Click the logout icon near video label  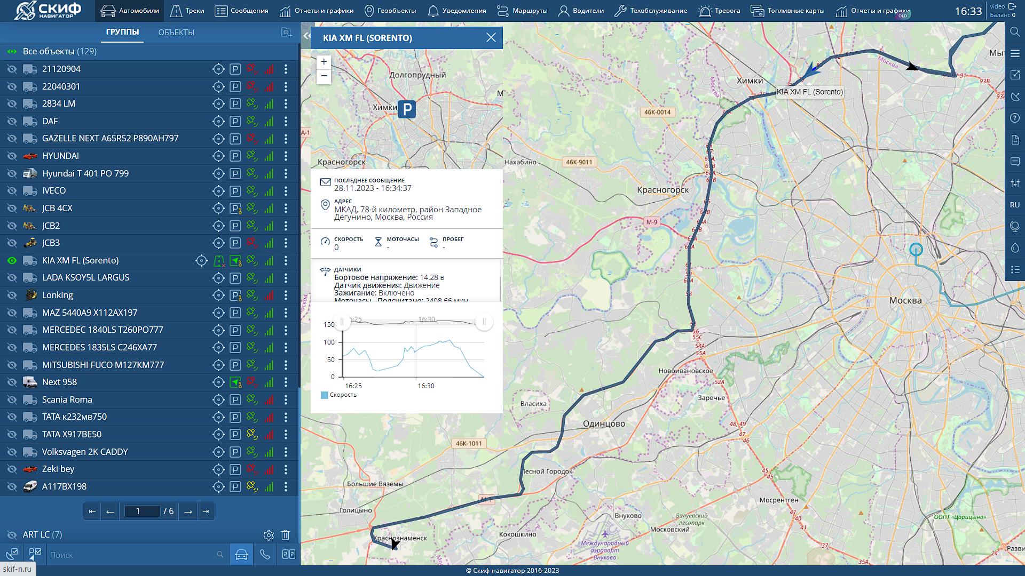pos(1012,6)
